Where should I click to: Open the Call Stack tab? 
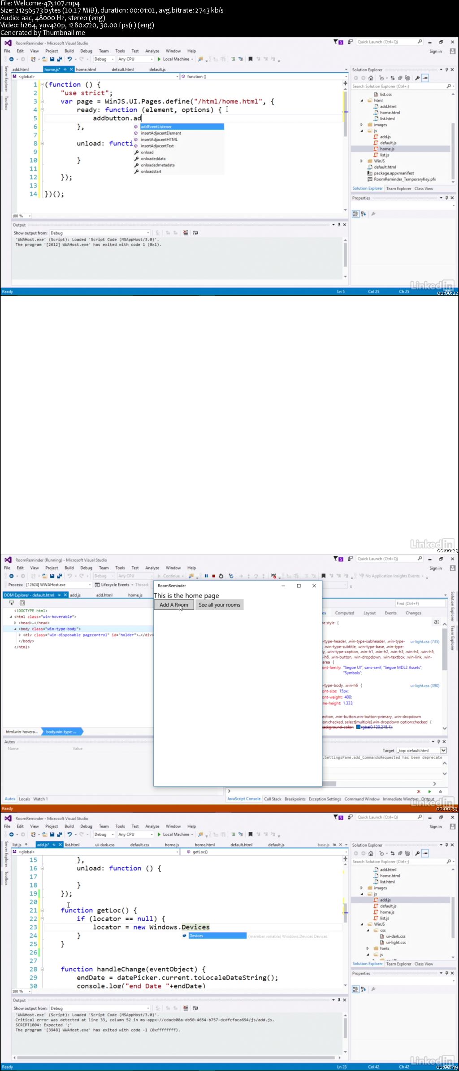tap(273, 799)
